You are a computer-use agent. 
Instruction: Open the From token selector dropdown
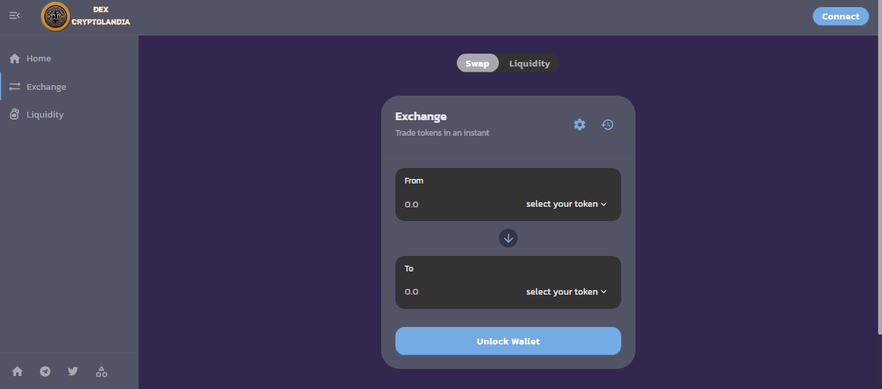(x=566, y=204)
